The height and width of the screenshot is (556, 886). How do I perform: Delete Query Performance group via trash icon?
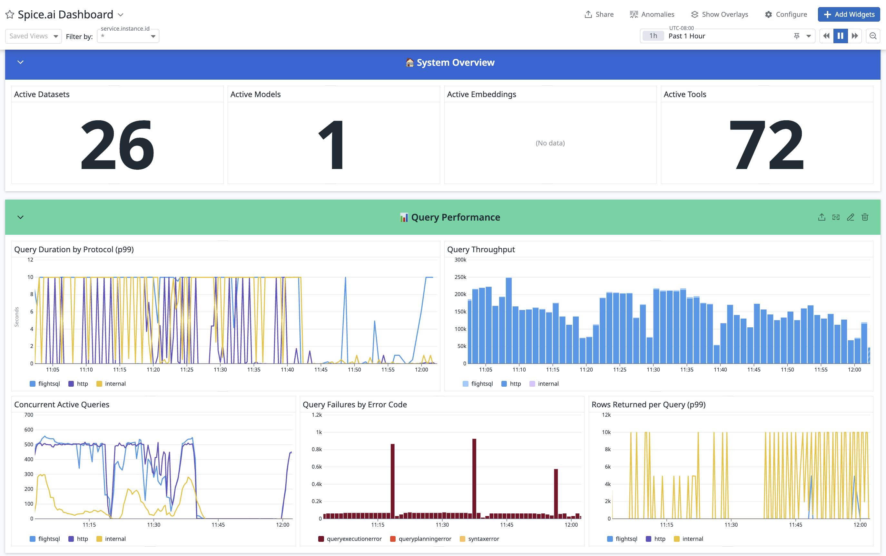coord(865,217)
